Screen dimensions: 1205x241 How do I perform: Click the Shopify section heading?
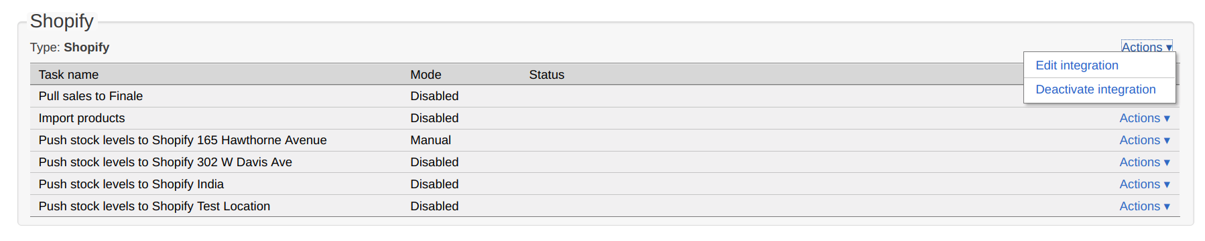point(62,21)
